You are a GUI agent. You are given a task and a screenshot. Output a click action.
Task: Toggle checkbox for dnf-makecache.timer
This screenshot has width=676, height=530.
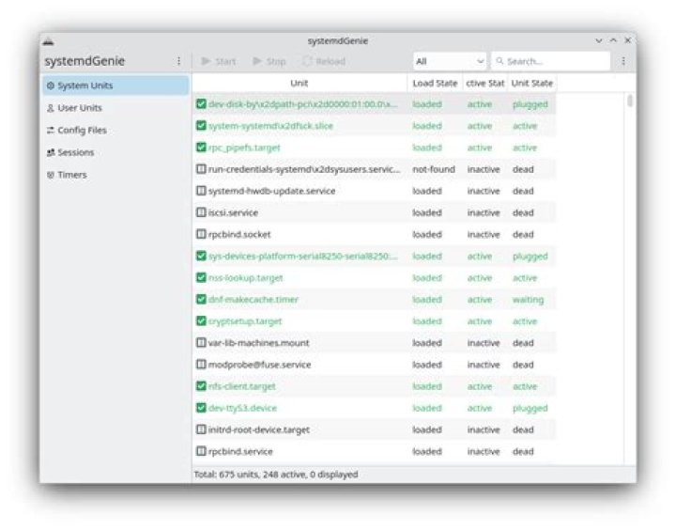click(201, 299)
